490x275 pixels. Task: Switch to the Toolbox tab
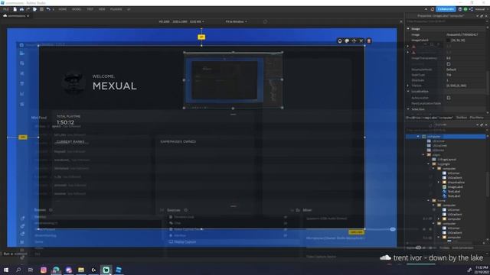point(461,118)
